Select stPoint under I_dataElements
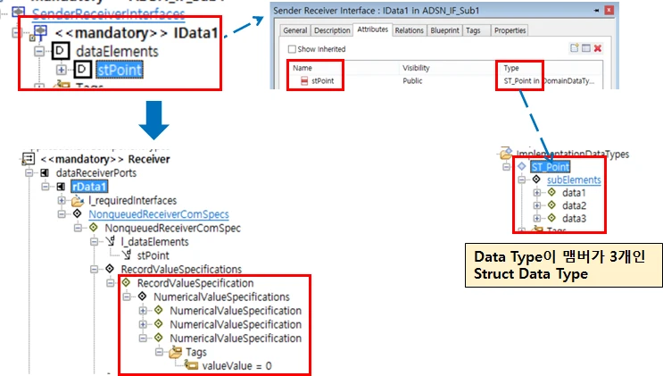 (153, 255)
